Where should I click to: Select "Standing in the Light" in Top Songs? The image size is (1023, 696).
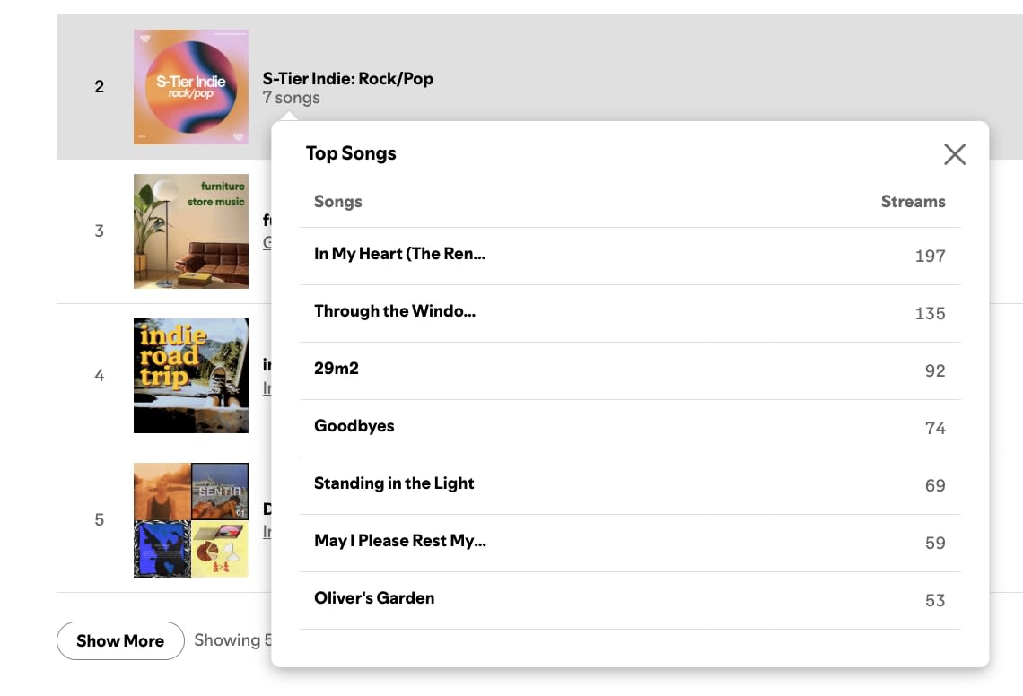coord(394,483)
